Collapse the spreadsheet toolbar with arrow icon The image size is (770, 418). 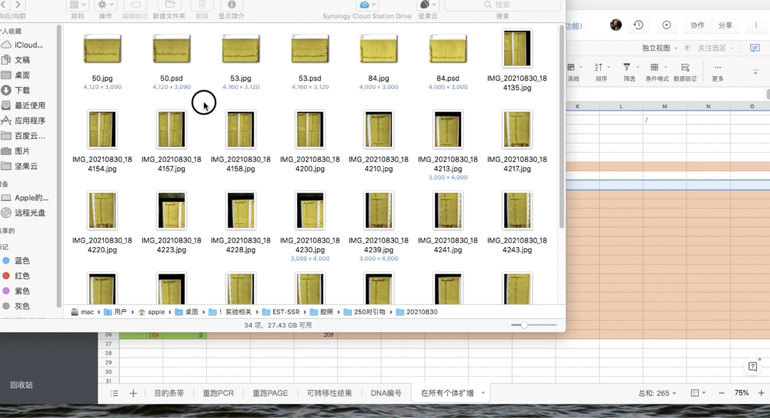[756, 72]
